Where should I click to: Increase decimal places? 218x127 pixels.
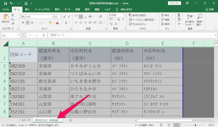tap(111, 24)
